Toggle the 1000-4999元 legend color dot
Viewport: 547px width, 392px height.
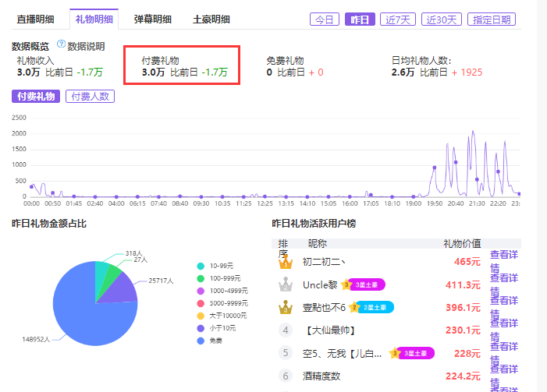click(201, 291)
